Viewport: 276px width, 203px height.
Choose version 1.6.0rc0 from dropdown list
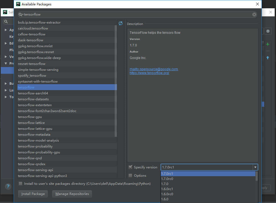click(x=208, y=194)
